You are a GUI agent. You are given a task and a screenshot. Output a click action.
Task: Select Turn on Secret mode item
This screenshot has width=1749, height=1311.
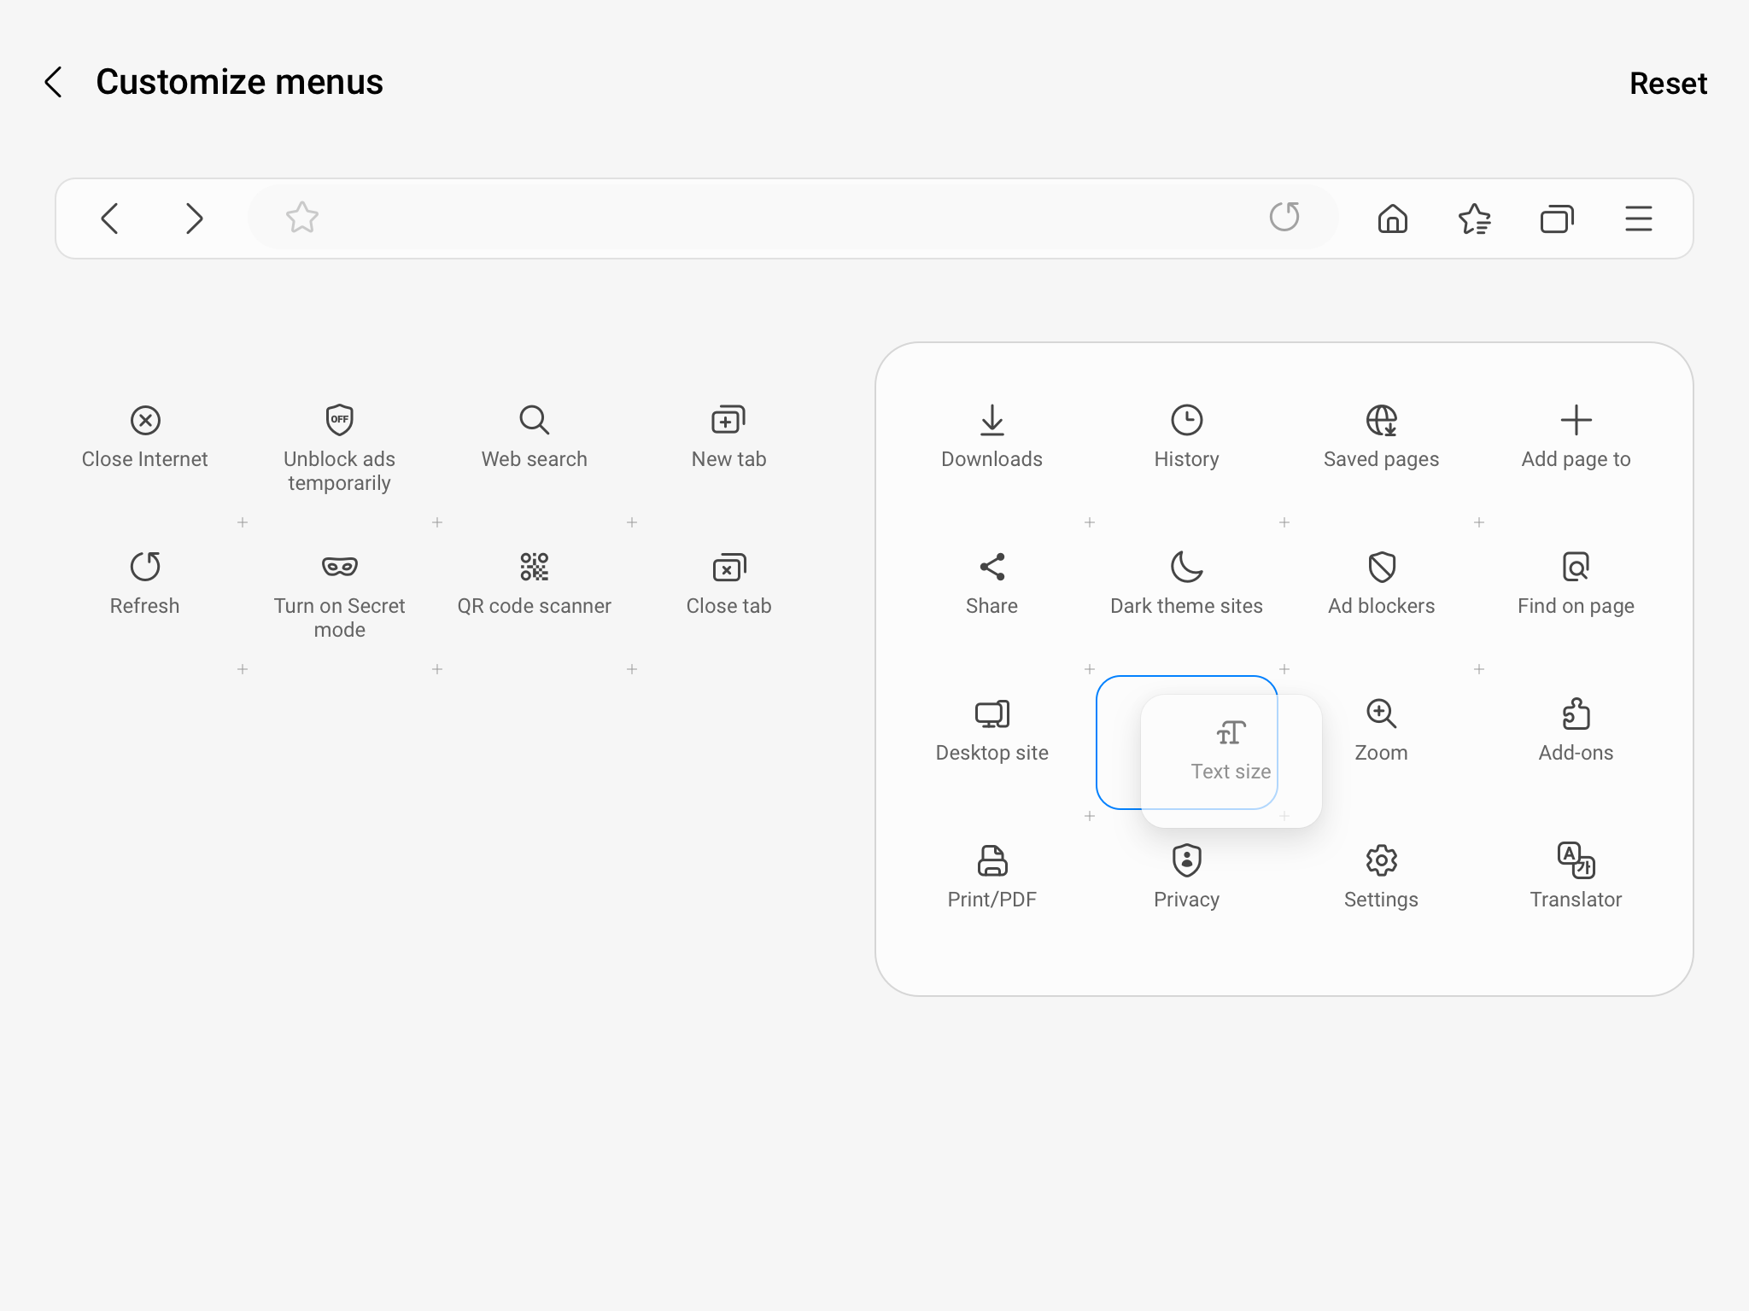tap(340, 596)
